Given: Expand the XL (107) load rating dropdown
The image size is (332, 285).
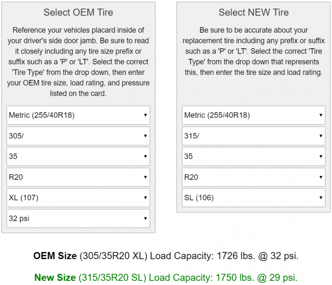Looking at the screenshot, I should (78, 198).
